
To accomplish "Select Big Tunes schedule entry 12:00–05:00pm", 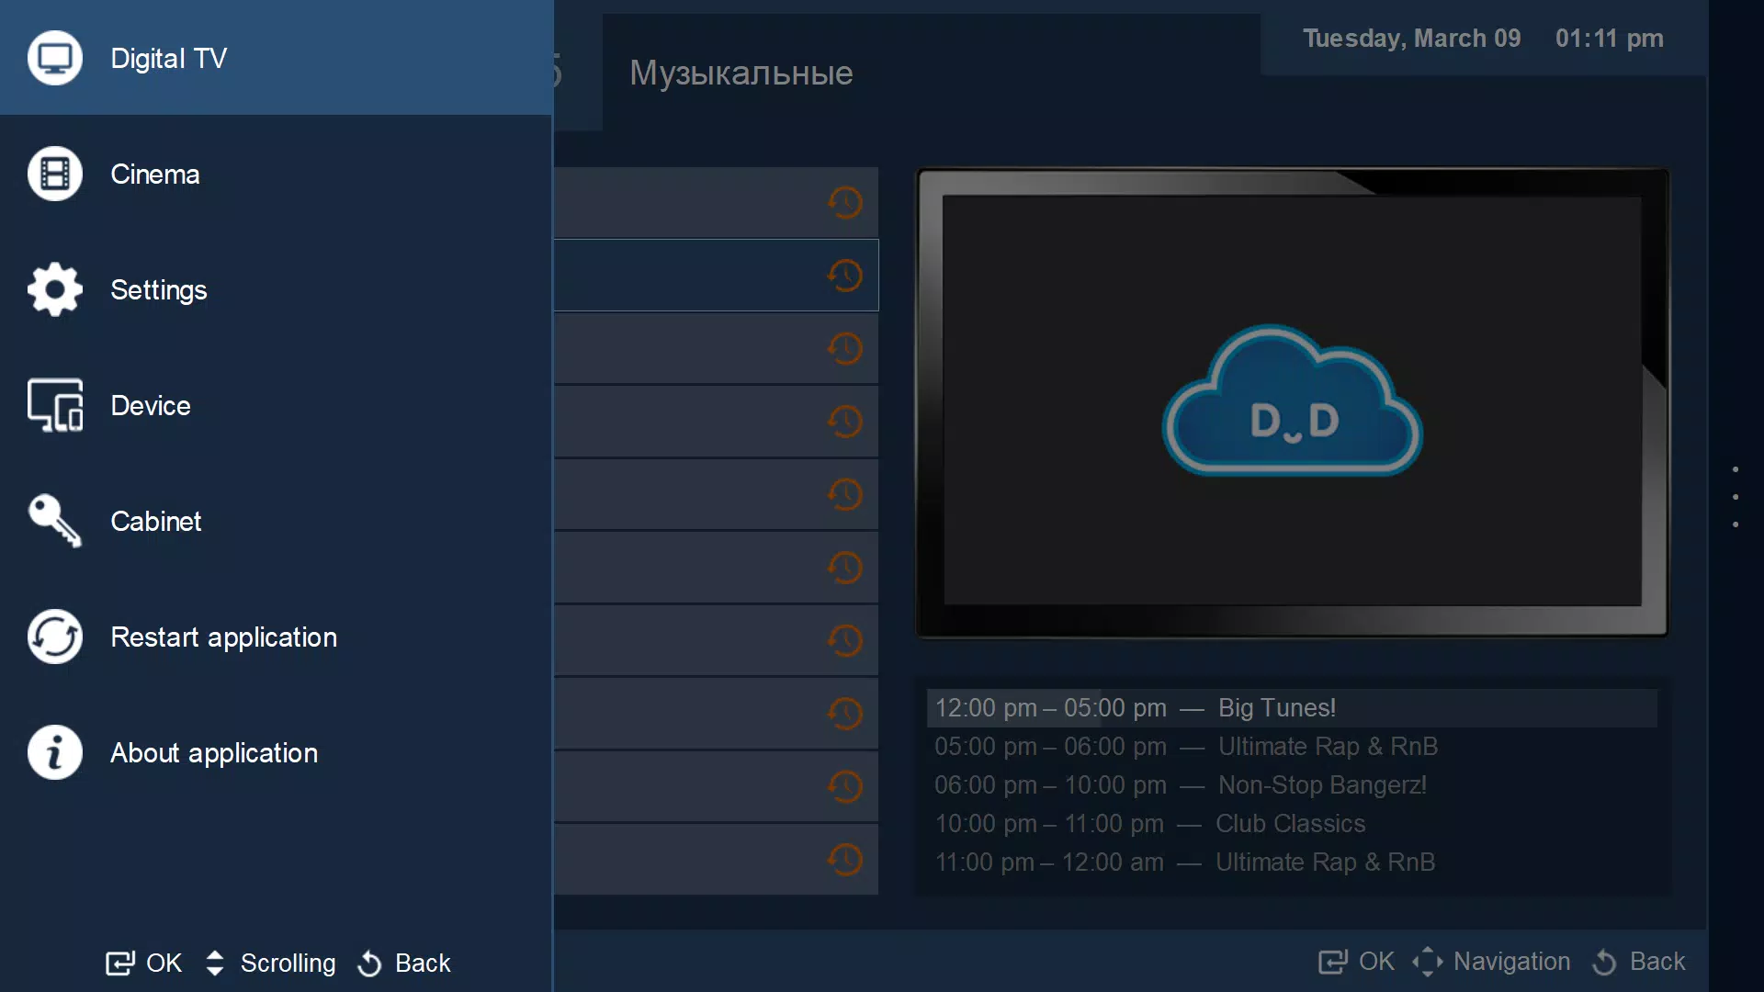I will (x=1290, y=707).
